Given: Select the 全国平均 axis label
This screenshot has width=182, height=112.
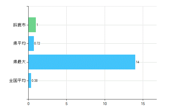Looking at the screenshot, I should click(x=17, y=81).
